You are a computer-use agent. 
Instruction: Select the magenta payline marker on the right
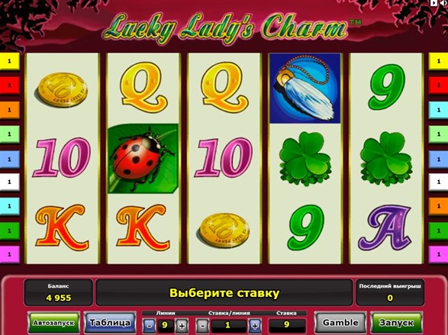click(438, 254)
